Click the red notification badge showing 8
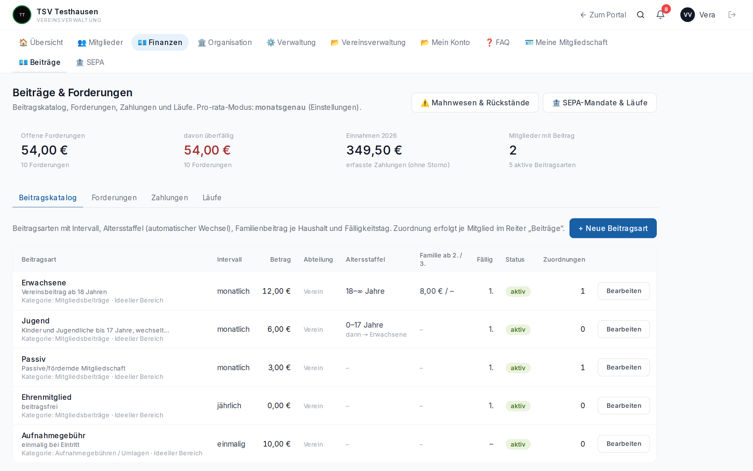Viewport: 753px width, 471px height. tap(666, 9)
